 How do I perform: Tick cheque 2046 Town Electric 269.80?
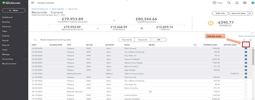[246, 81]
